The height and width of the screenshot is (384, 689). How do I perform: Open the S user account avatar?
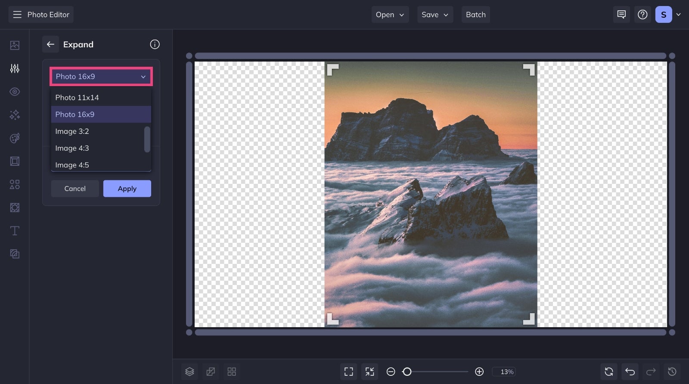pos(664,15)
